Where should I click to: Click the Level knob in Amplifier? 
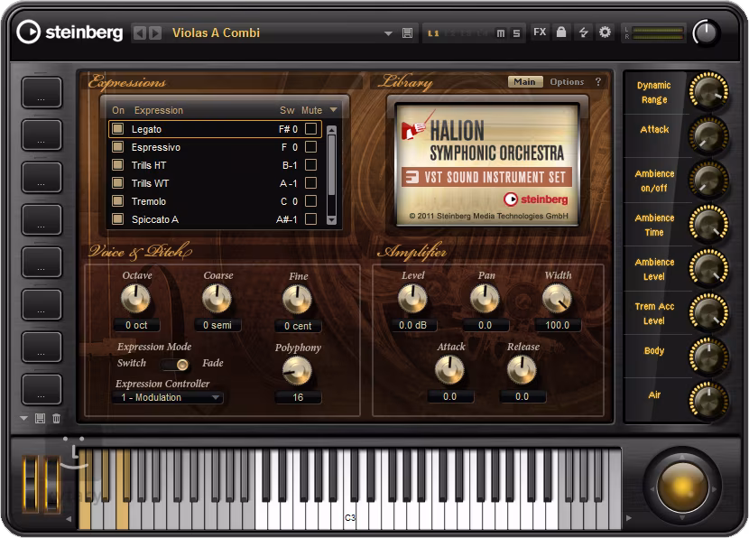412,298
